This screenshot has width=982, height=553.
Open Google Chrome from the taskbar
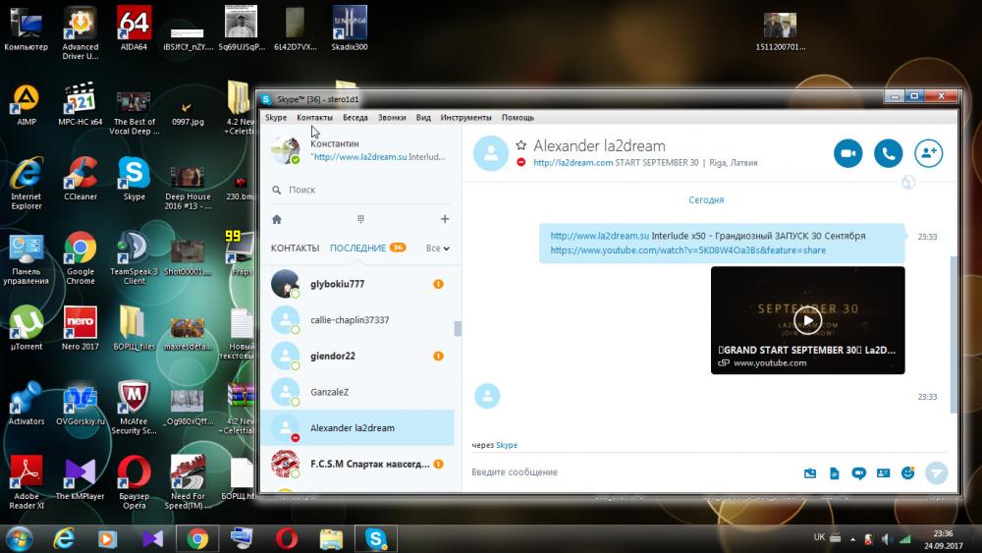pyautogui.click(x=197, y=538)
